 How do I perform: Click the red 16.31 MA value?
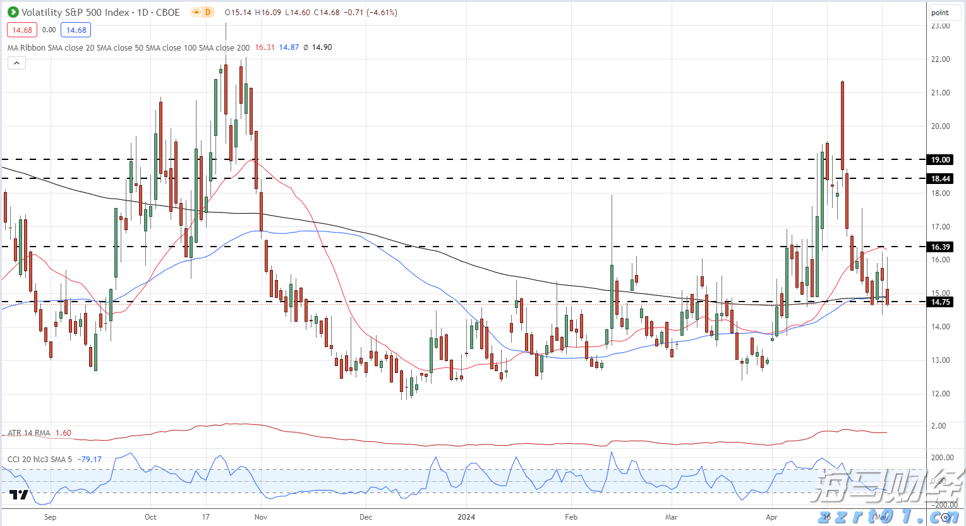[265, 47]
